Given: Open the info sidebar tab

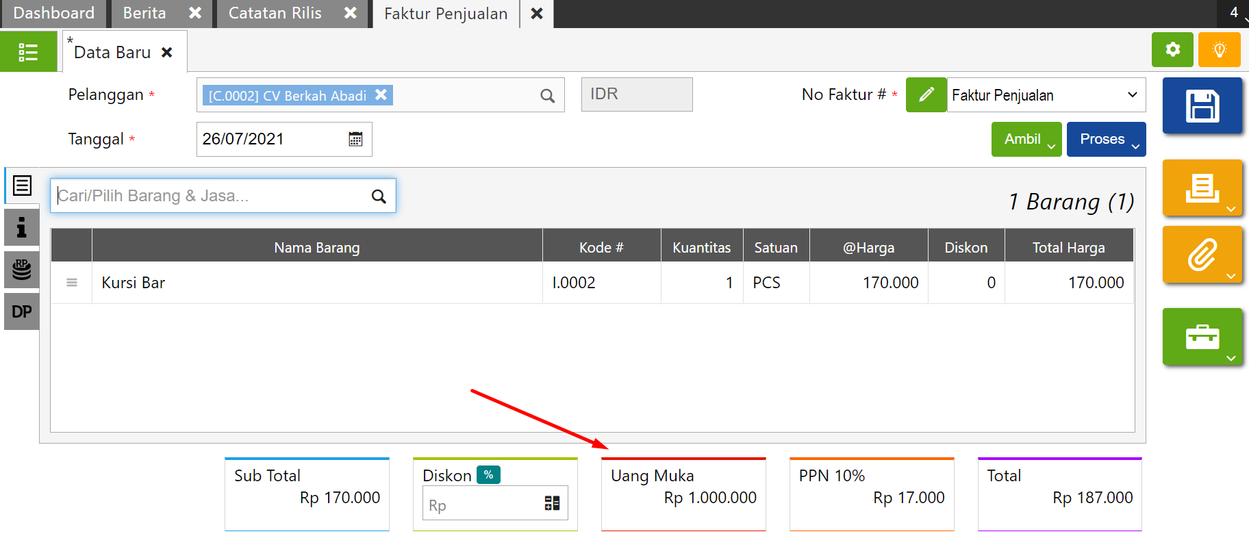Looking at the screenshot, I should tap(22, 227).
